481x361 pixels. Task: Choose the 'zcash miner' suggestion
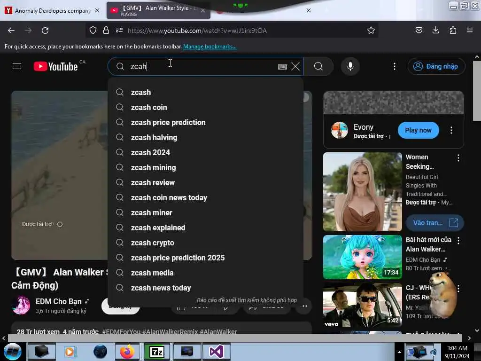tap(206, 213)
